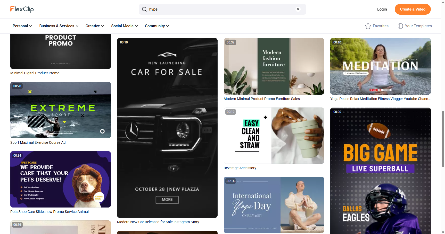Expand the Social Media menu
The image size is (445, 234).
[x=125, y=26]
